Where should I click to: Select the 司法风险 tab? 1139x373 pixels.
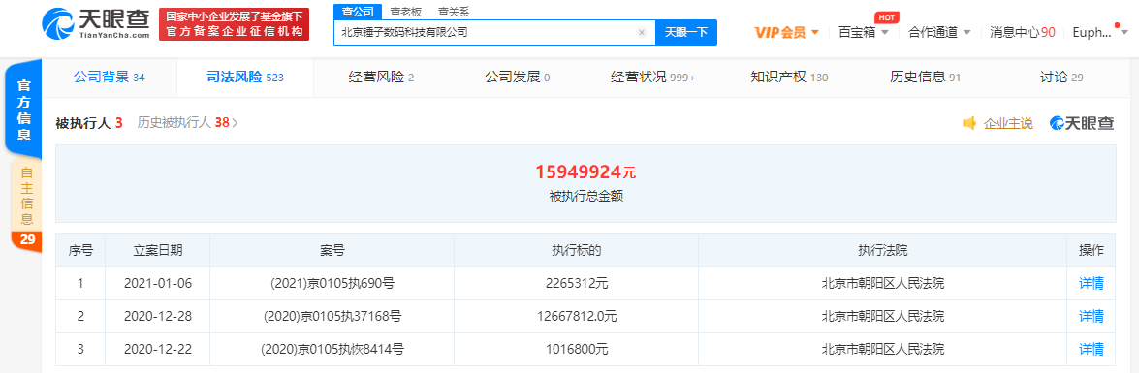[244, 77]
